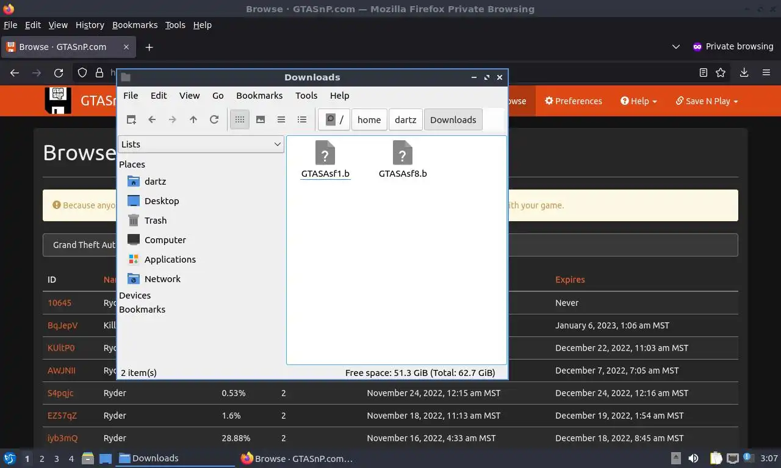Open Computer in the Places sidebar
The height and width of the screenshot is (468, 781).
165,240
